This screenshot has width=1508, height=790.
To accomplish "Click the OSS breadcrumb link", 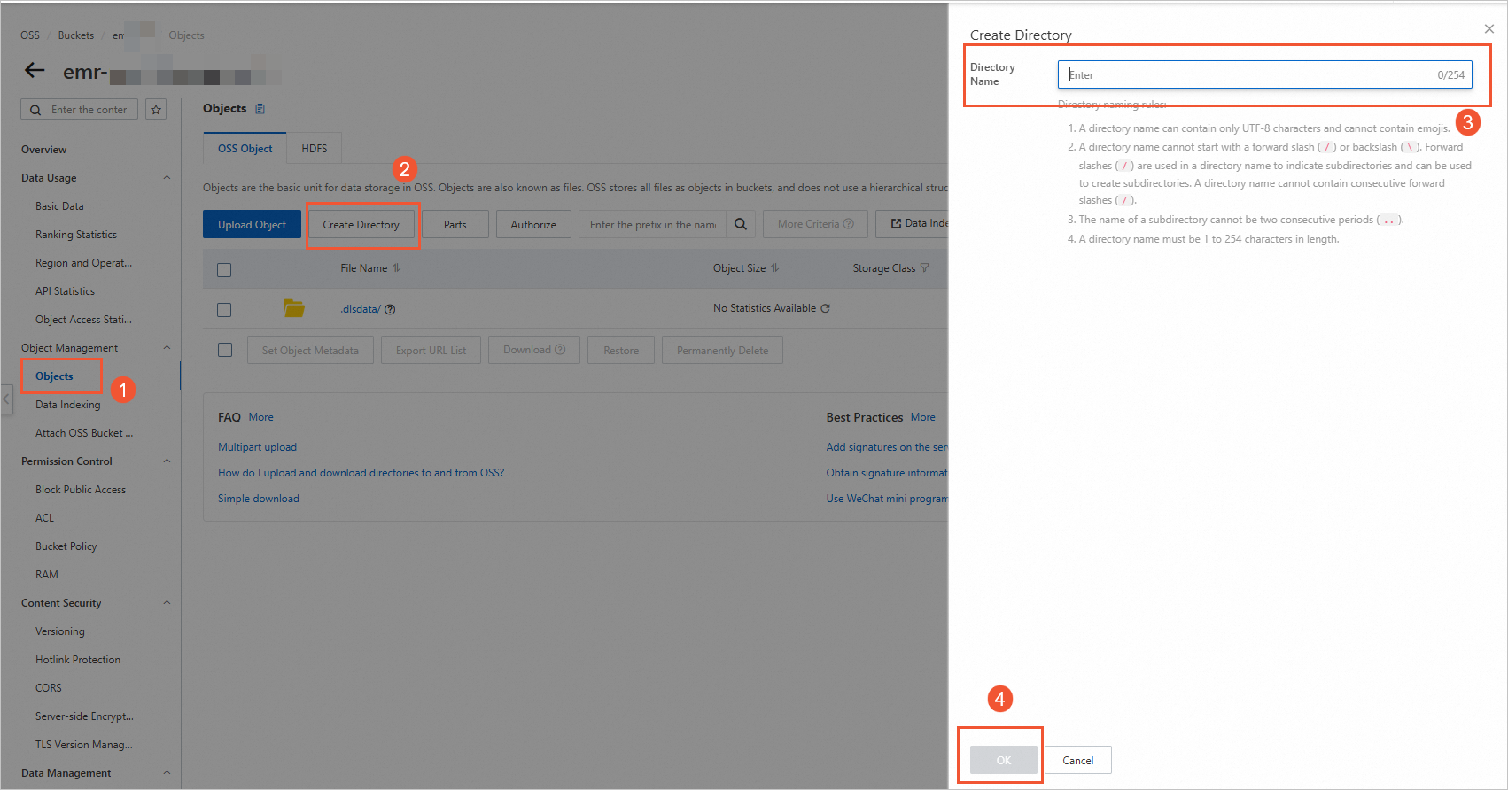I will click(30, 35).
